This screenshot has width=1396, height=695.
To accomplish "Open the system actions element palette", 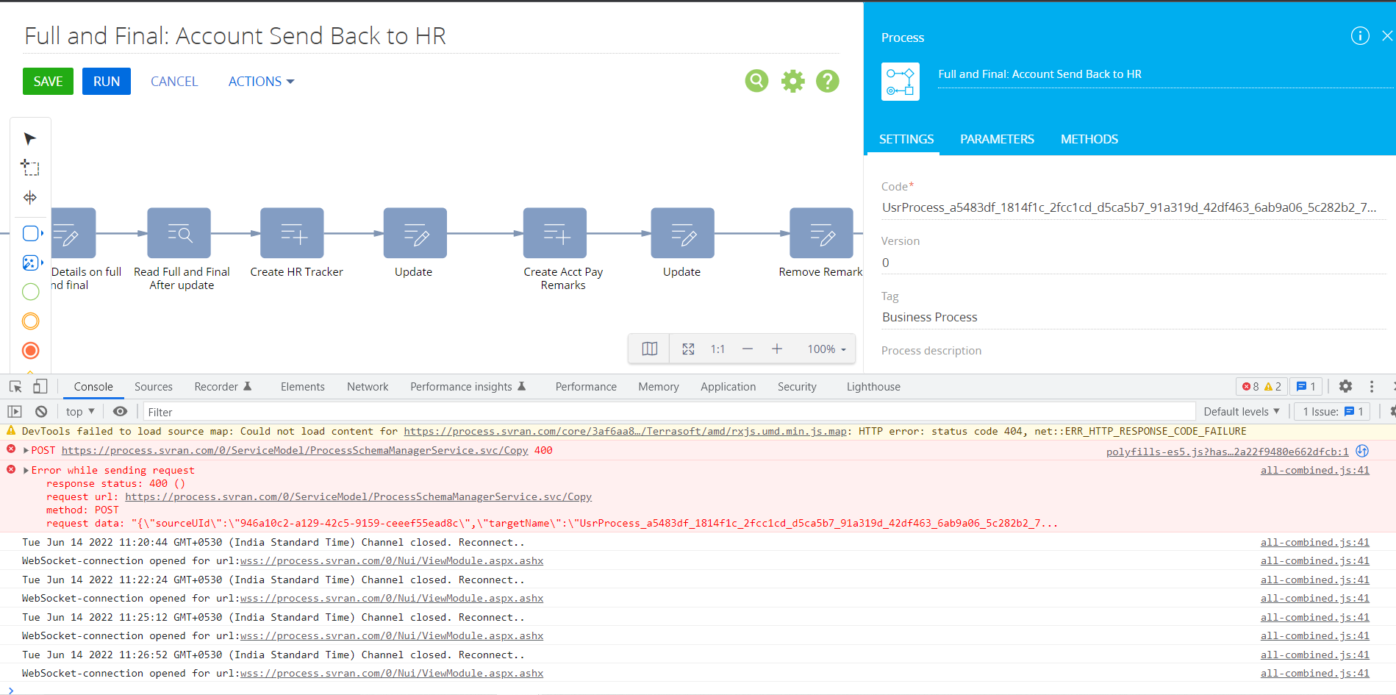I will pos(32,263).
